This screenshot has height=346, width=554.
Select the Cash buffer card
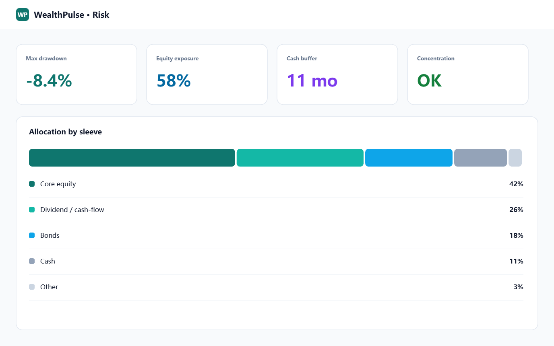[337, 74]
